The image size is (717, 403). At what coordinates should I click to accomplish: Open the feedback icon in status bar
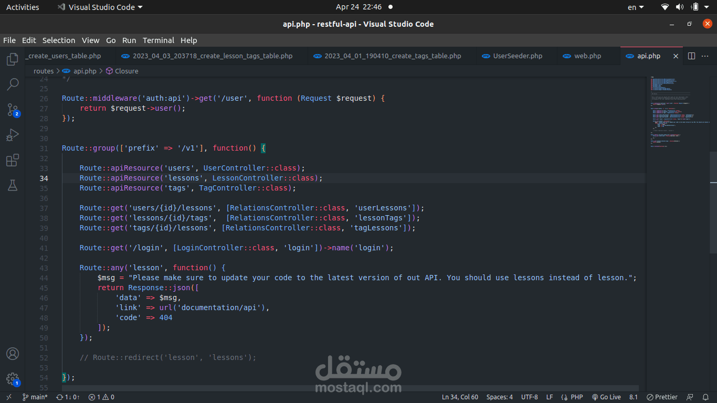pos(690,397)
